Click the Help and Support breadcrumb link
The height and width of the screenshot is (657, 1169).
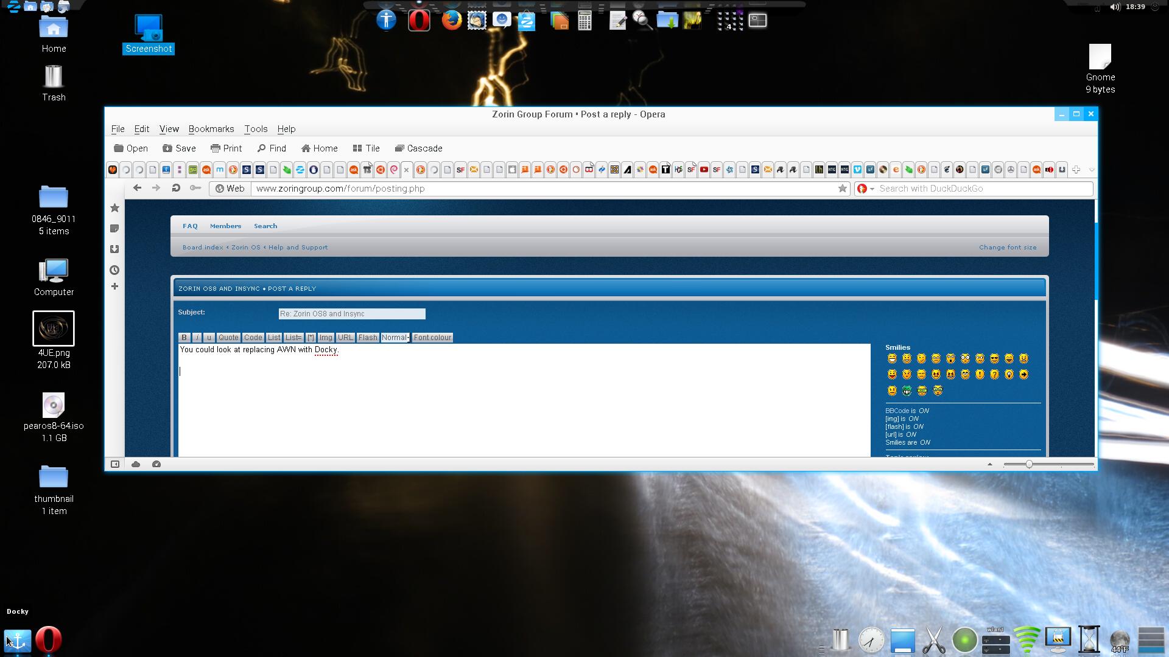[x=298, y=248]
